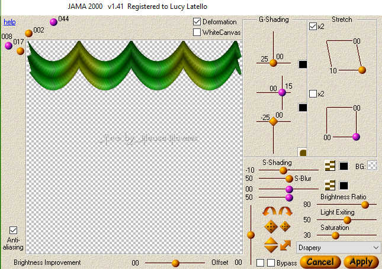Viewport: 382px width, 269px height.
Task: Click the five-dot dice randomize icon
Action: (x=271, y=226)
